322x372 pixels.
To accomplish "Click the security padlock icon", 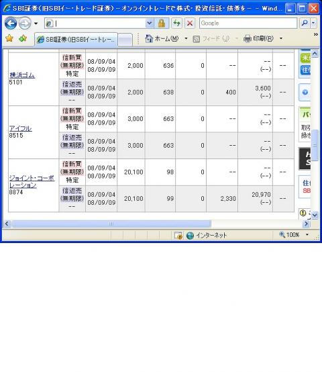I will (x=162, y=24).
